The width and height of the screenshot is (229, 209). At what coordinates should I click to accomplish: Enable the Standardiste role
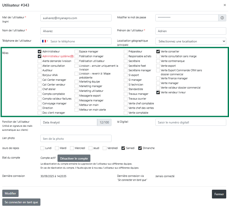[x=126, y=89]
